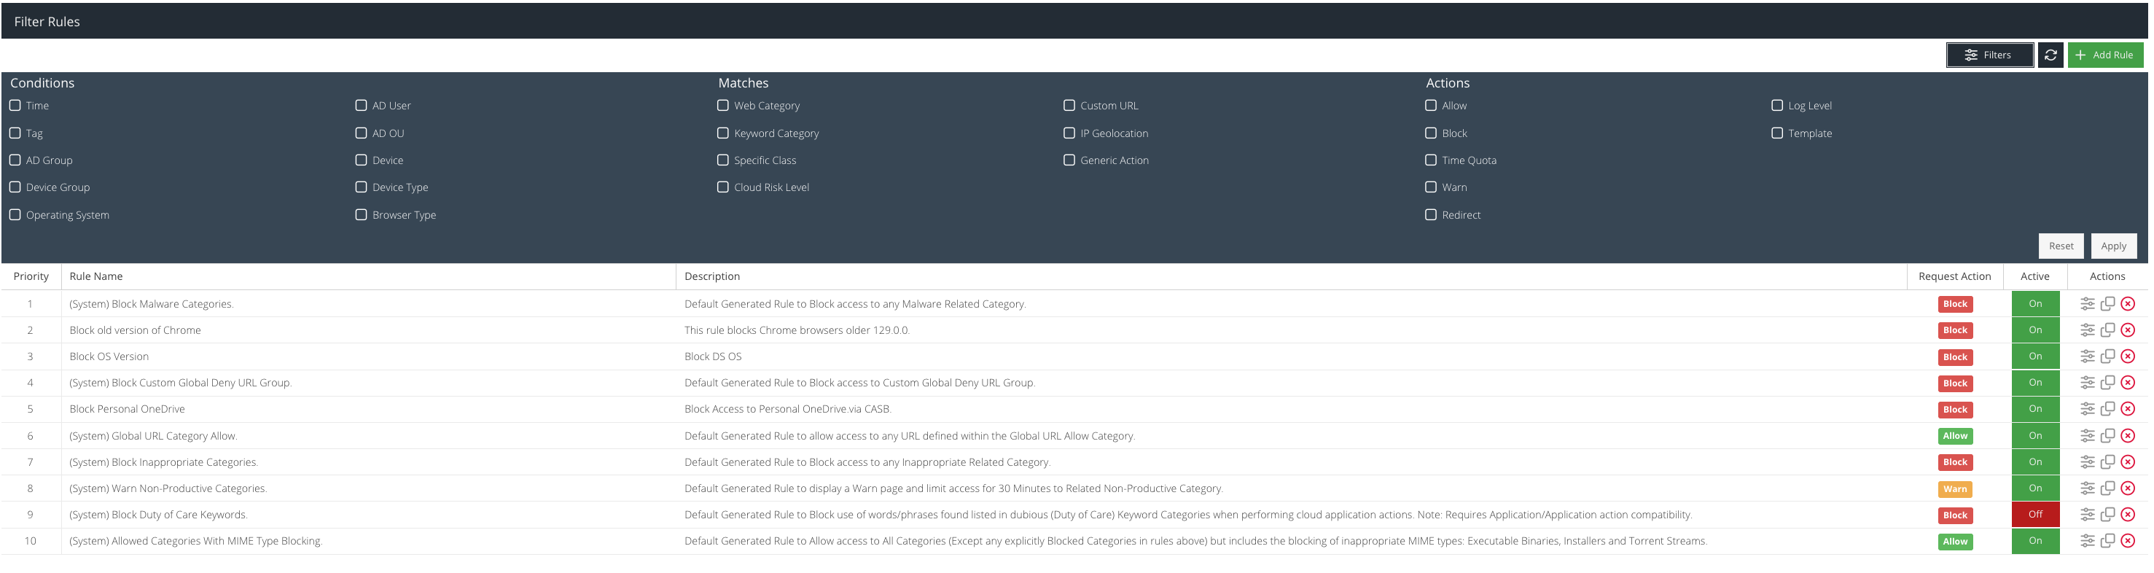Enable the AD Group condition checkbox
Viewport: 2154px width, 573px height.
(15, 160)
